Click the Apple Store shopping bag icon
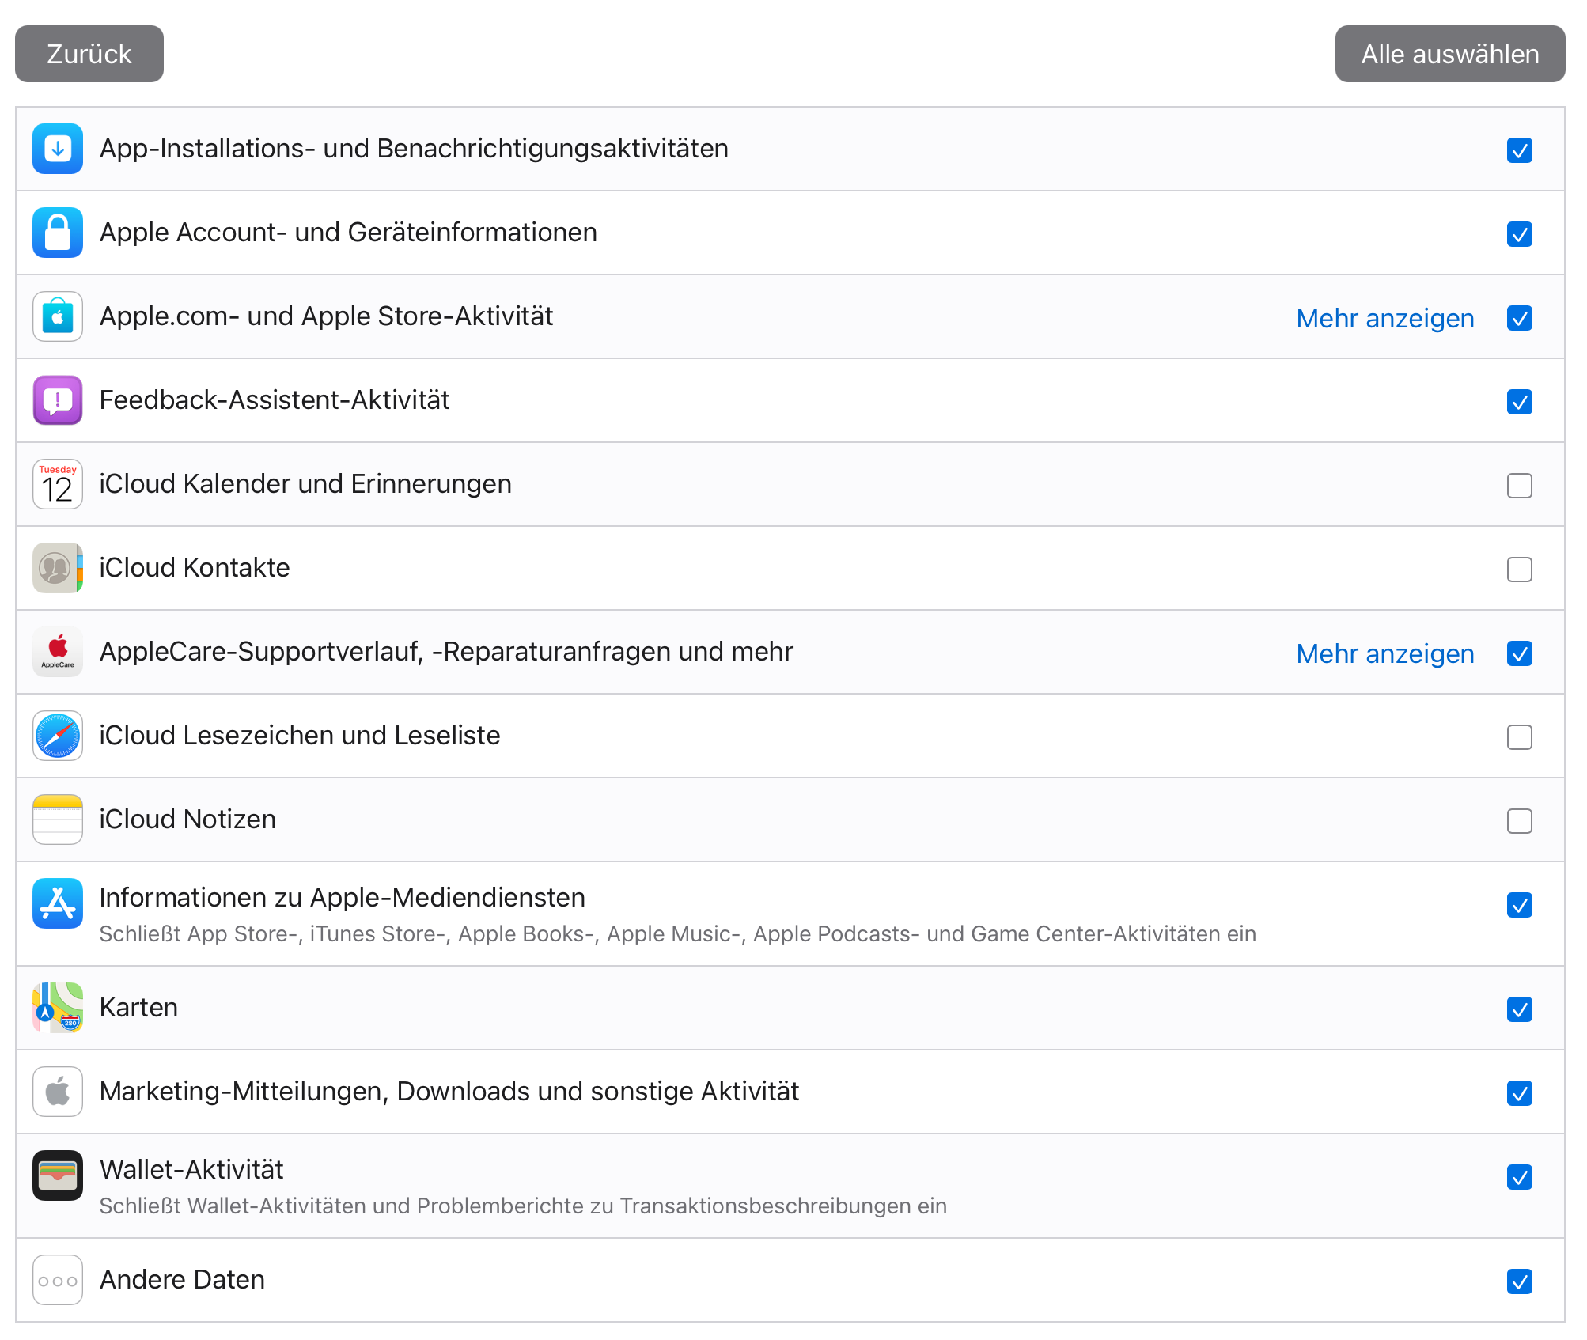 tap(58, 316)
